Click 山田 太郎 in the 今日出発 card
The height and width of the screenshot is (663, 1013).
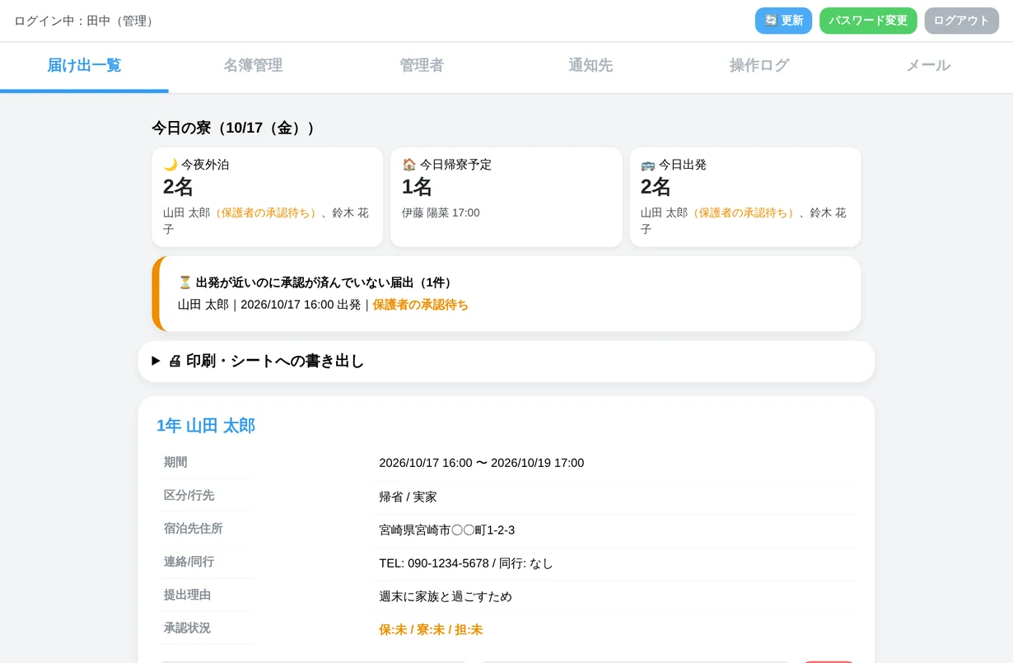click(x=664, y=212)
